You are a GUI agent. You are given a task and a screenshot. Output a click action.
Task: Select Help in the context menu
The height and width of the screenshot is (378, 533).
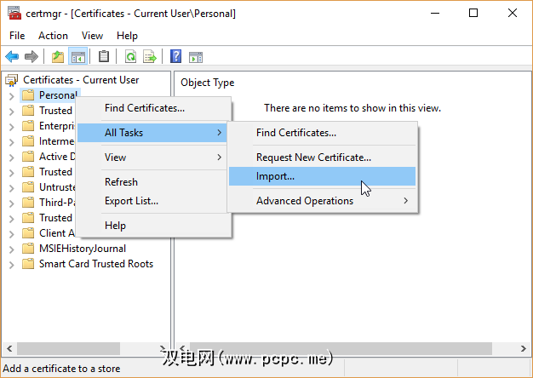pyautogui.click(x=154, y=226)
